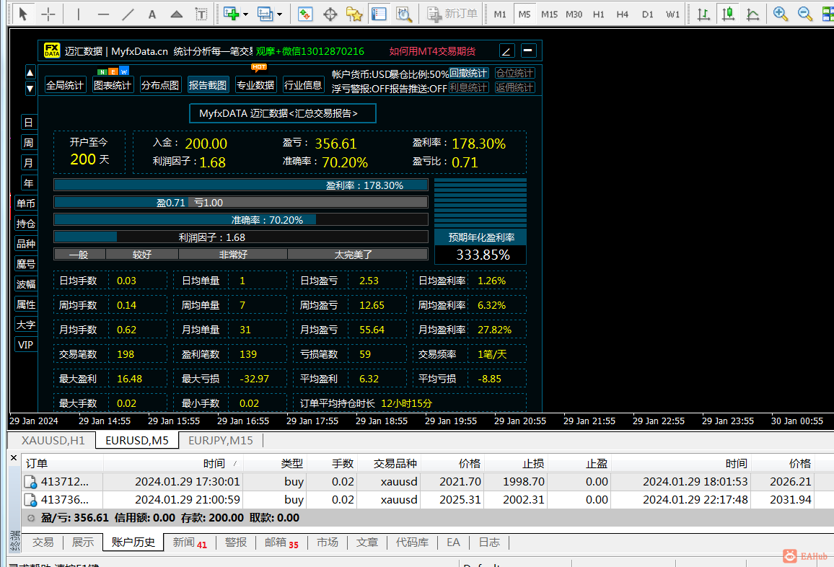Click the 仓位统计 button
Screen dimensions: 834x567
pos(515,73)
